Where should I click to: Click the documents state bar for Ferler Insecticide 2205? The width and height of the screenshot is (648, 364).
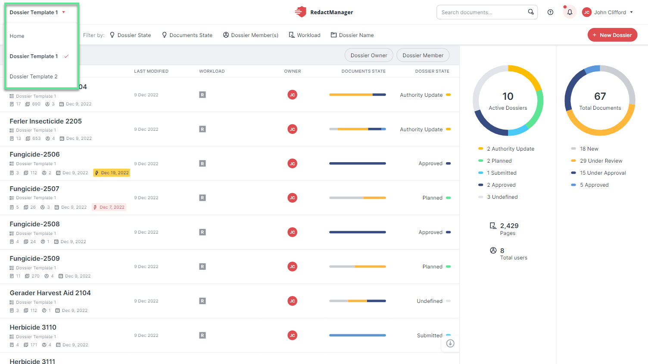pyautogui.click(x=358, y=129)
